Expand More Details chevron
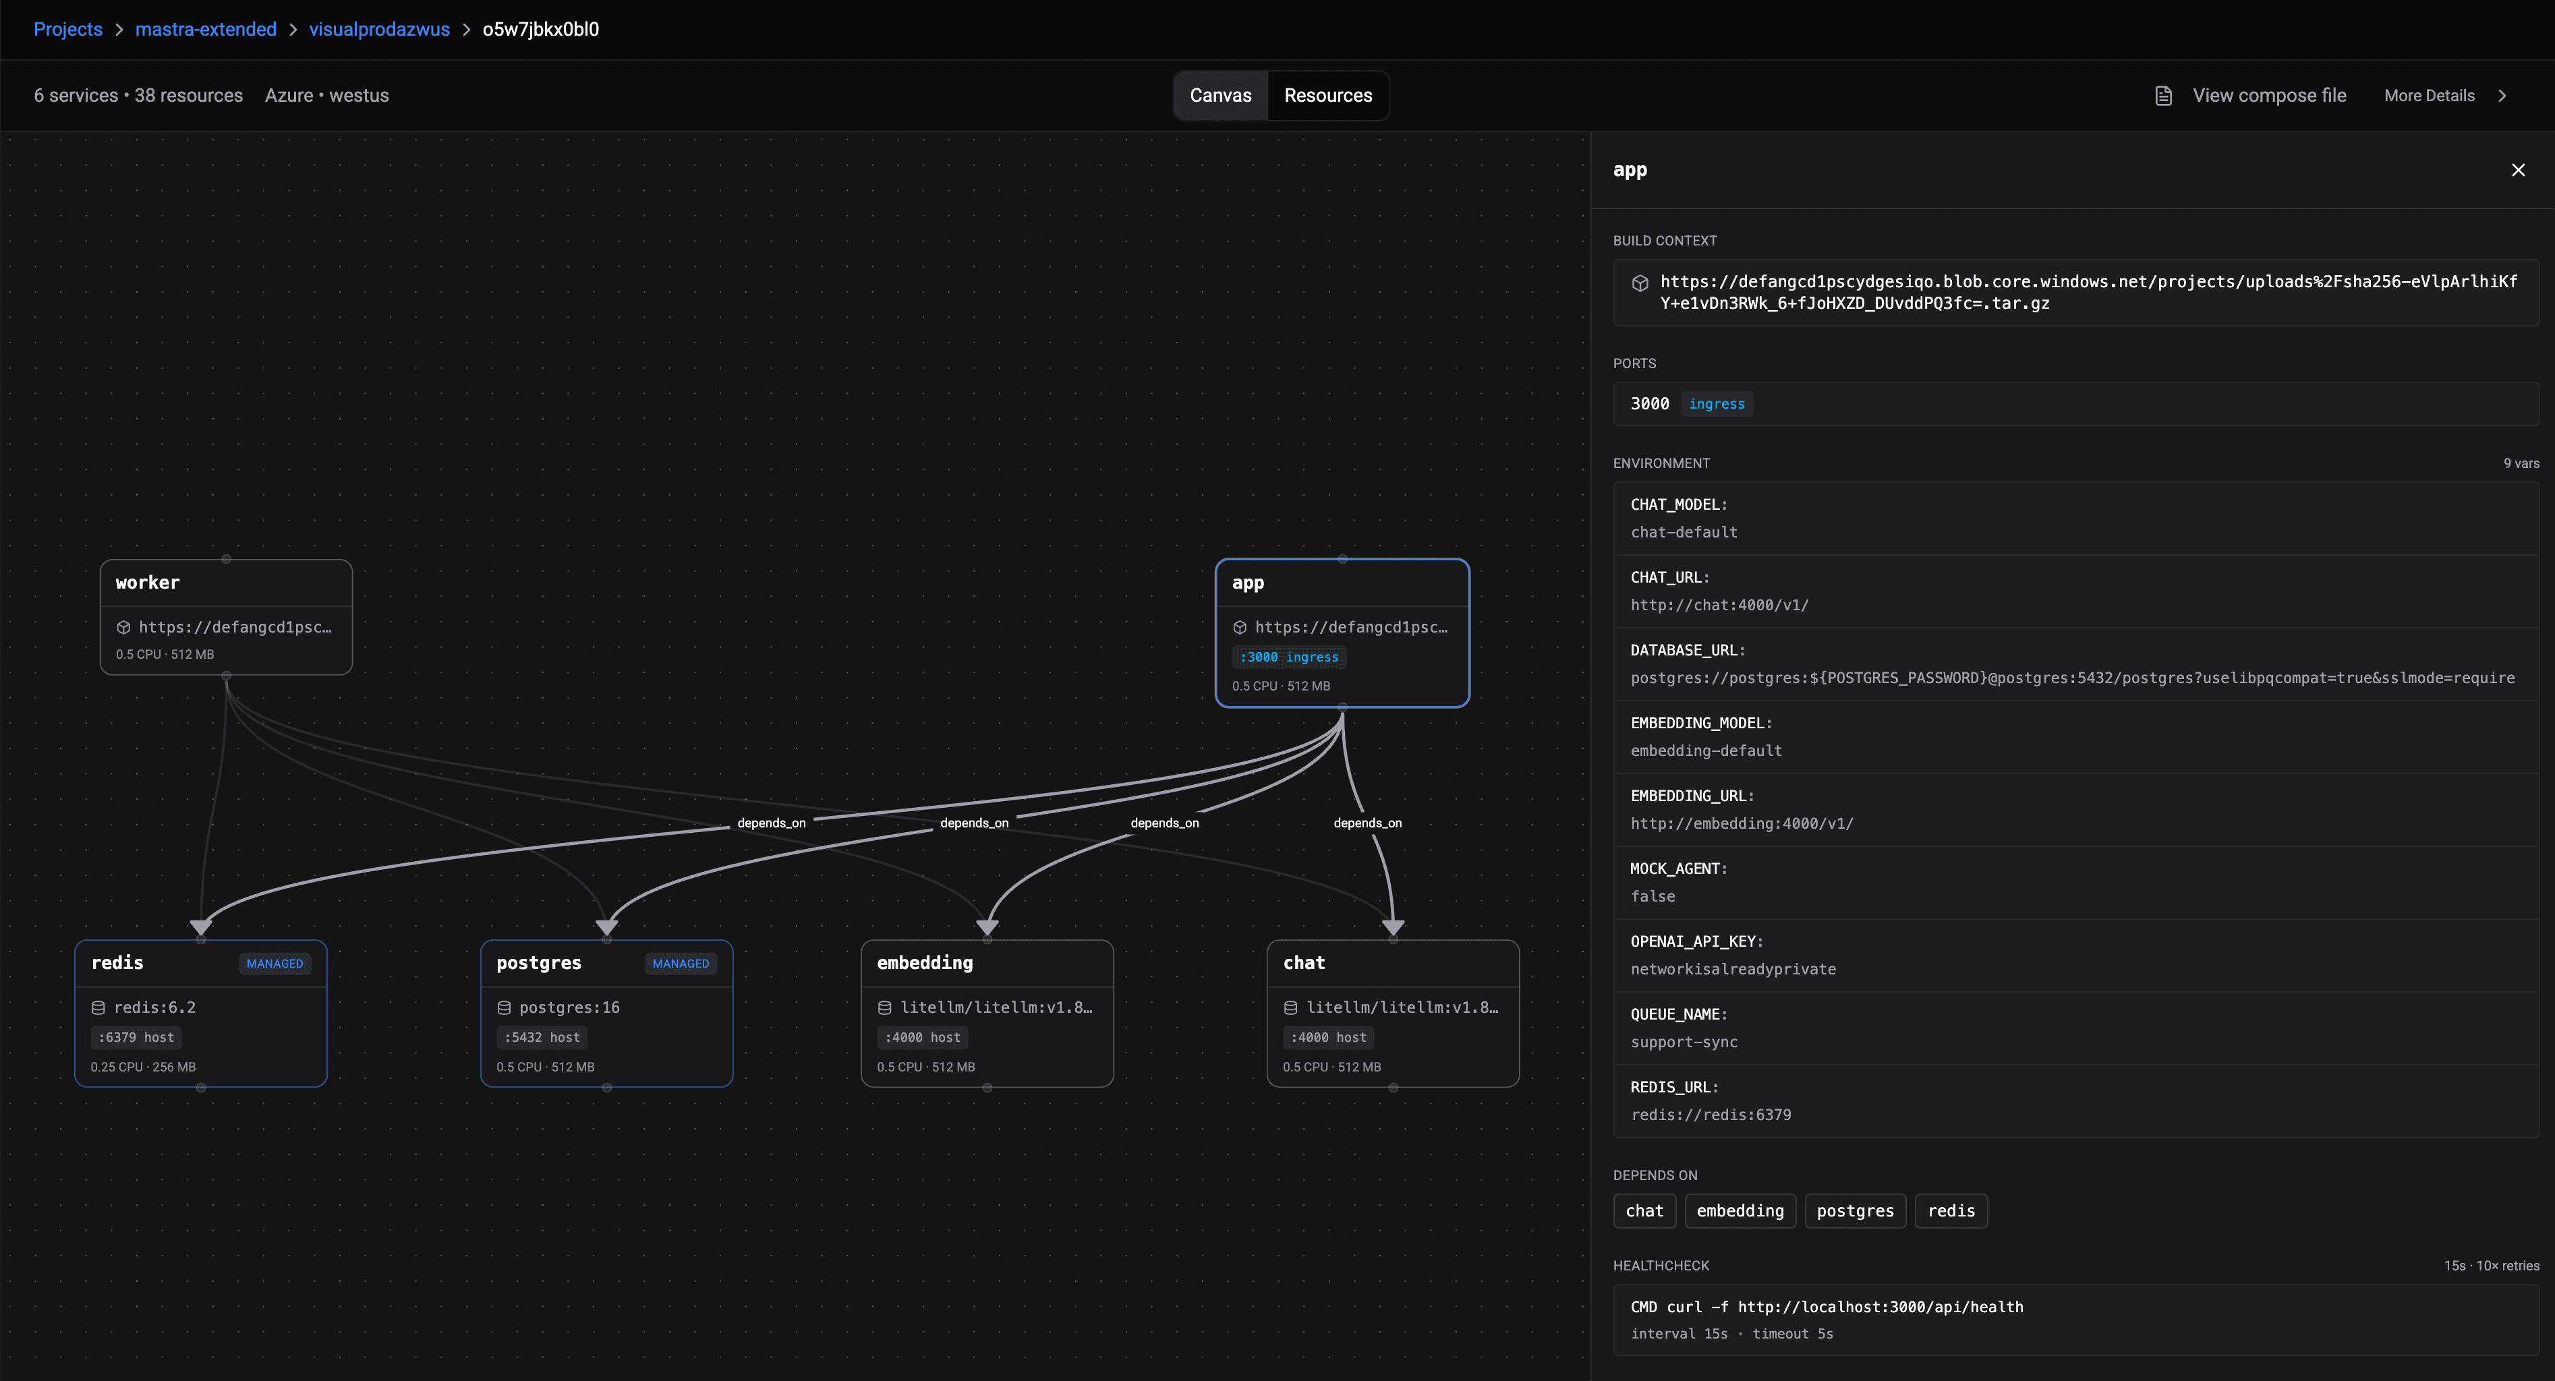The width and height of the screenshot is (2555, 1381). (2502, 96)
